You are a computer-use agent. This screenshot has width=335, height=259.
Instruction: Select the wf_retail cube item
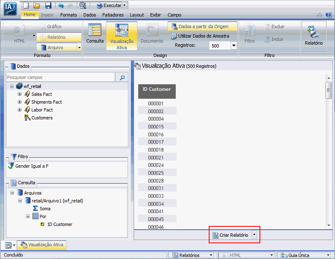[x=29, y=86]
